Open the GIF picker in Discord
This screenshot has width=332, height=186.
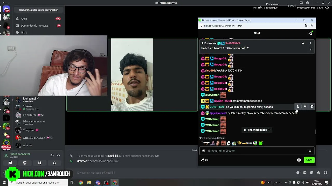pyautogui.click(x=305, y=173)
